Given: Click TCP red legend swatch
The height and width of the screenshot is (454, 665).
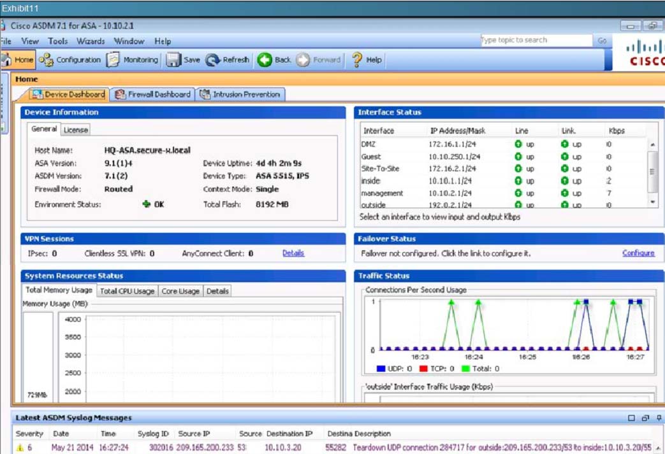Looking at the screenshot, I should 423,369.
